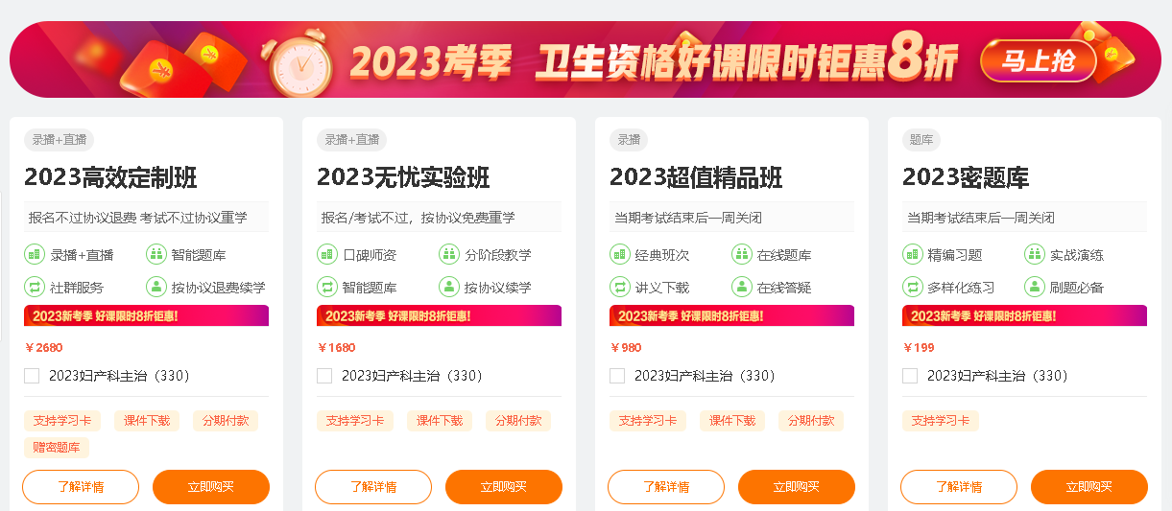
Task: Click the promo strip in 密题库 card
Action: [x=1024, y=315]
